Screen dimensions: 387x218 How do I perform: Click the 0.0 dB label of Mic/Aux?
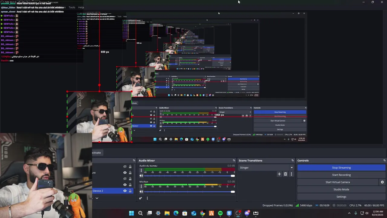[231, 182]
